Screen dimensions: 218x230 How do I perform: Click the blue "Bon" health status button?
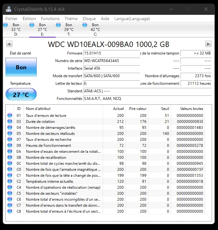(x=21, y=67)
